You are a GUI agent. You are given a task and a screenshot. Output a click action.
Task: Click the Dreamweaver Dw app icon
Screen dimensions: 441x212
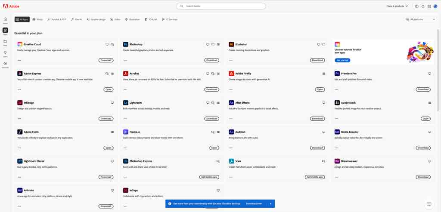coord(337,161)
